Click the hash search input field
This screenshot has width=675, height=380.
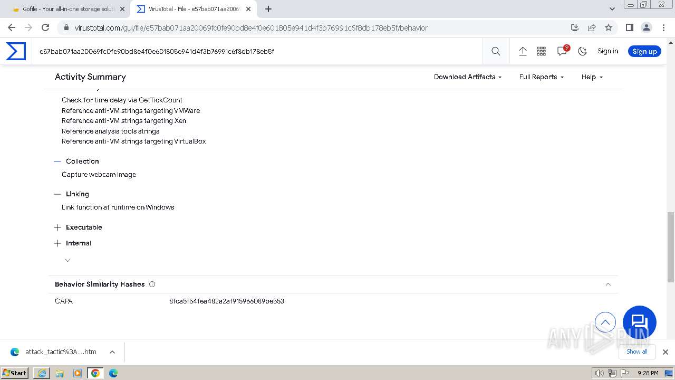point(258,51)
